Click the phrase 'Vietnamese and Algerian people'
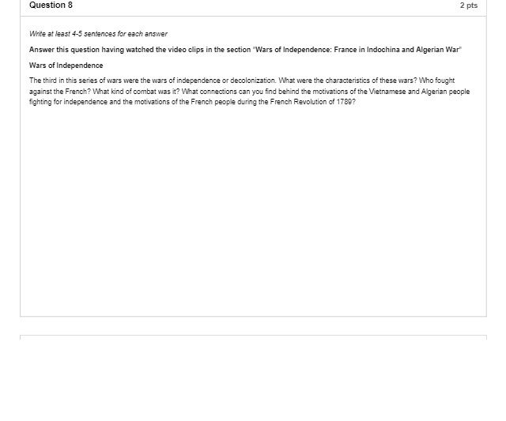 (x=419, y=92)
